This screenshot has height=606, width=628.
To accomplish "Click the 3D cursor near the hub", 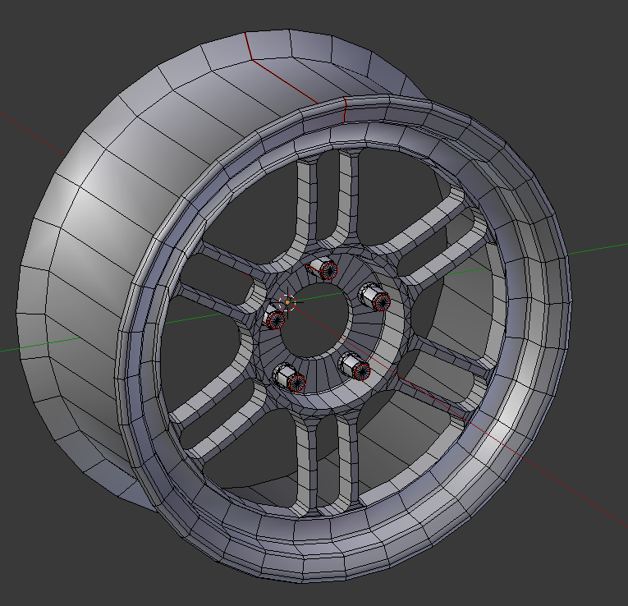I will click(x=287, y=302).
